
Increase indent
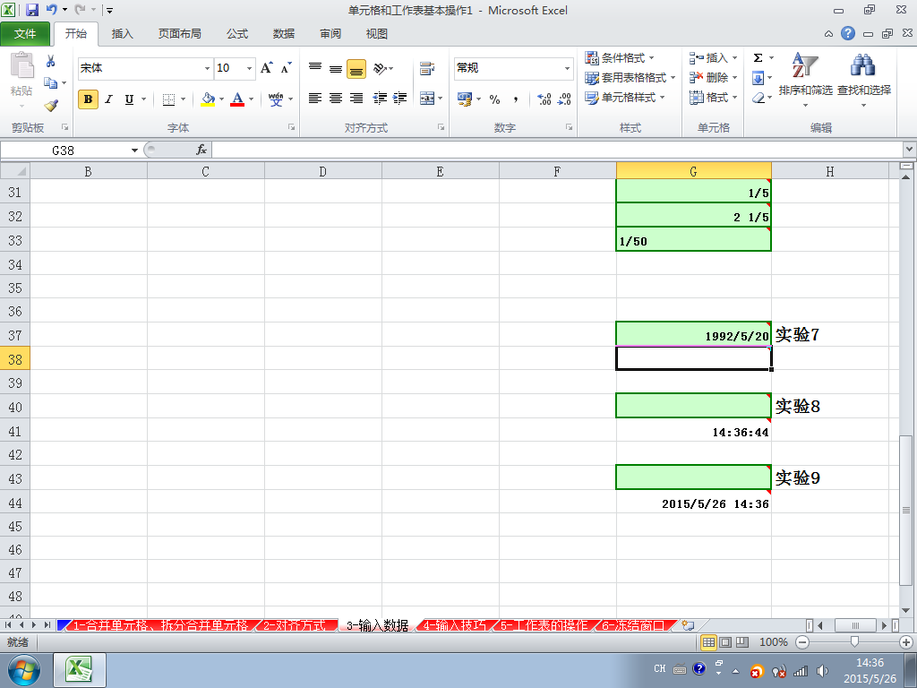(400, 99)
